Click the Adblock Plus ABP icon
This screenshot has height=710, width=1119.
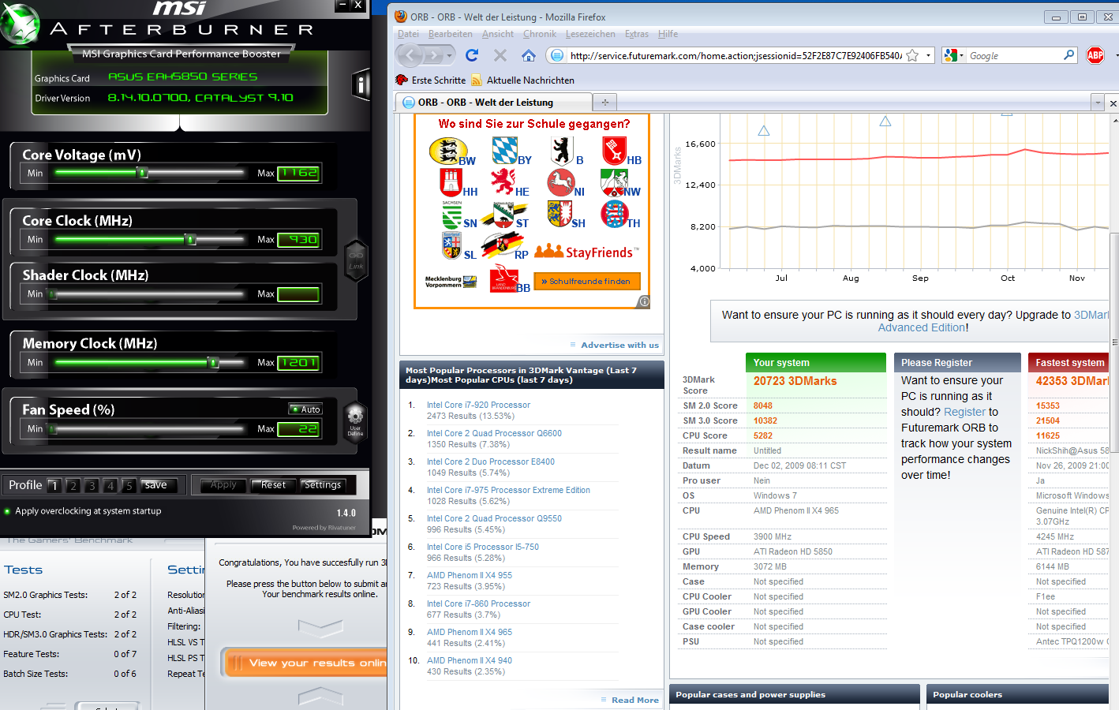point(1095,55)
